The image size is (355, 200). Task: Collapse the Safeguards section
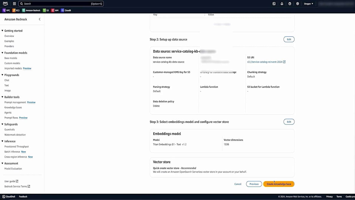coord(2,124)
